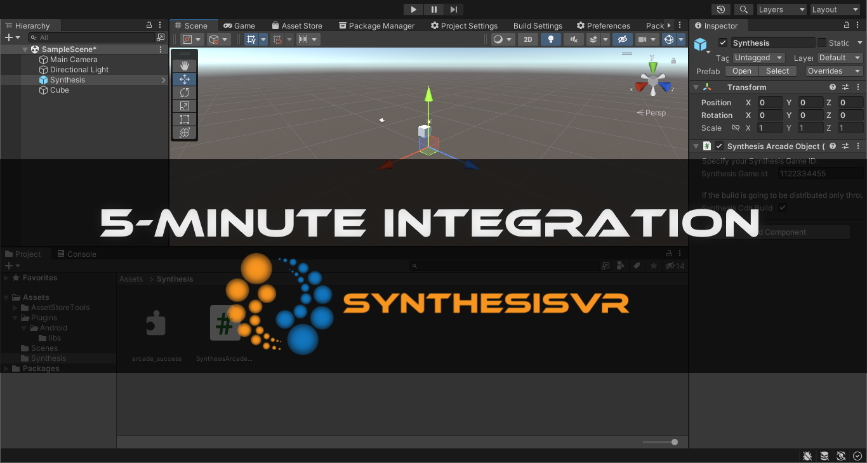Click the prefab Open button
The height and width of the screenshot is (463, 867).
(x=741, y=71)
